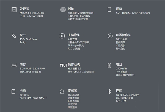Click the phone screen icon
The height and width of the screenshot is (112, 165).
[109, 10]
